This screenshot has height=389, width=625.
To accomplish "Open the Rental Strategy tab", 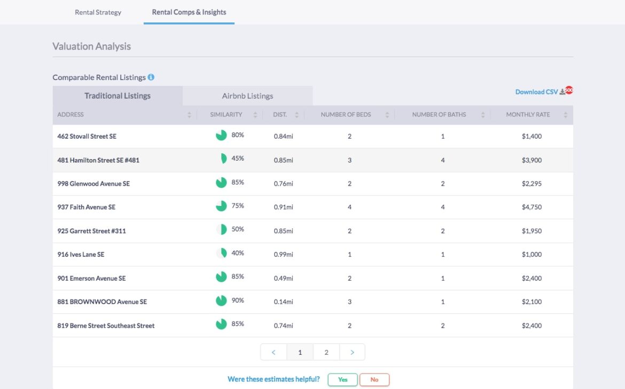I will (x=98, y=12).
